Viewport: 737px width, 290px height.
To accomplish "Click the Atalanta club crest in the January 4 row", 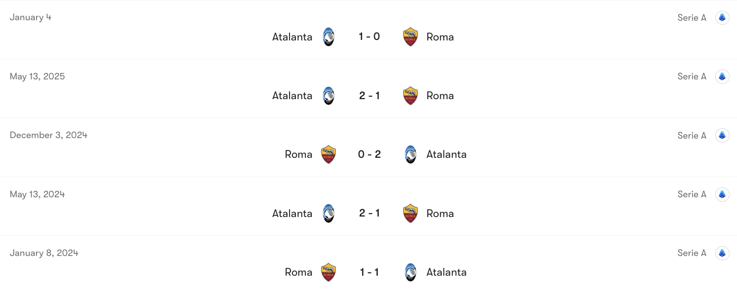I will [x=328, y=36].
